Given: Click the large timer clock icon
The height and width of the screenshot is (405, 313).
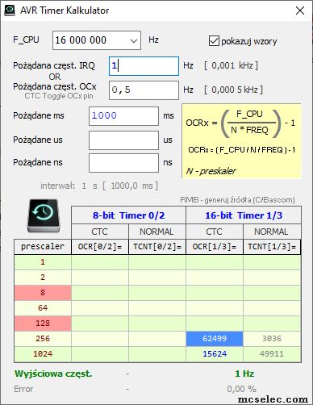Looking at the screenshot, I should pyautogui.click(x=44, y=215).
